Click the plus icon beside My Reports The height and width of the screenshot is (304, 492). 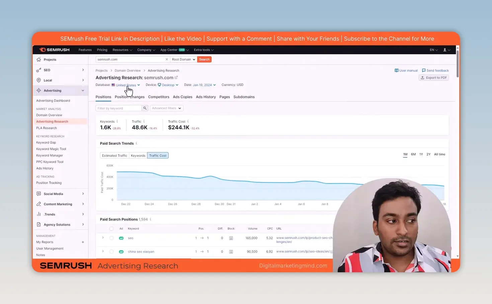[x=83, y=242]
